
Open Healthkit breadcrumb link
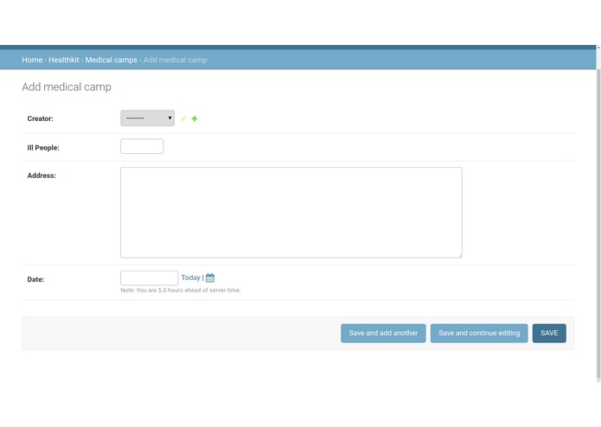click(64, 60)
